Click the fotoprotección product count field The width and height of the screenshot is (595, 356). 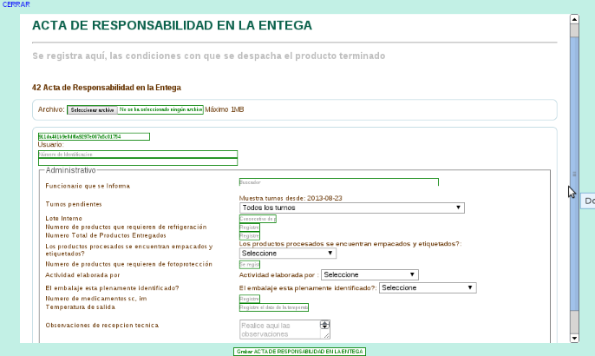[x=250, y=264]
